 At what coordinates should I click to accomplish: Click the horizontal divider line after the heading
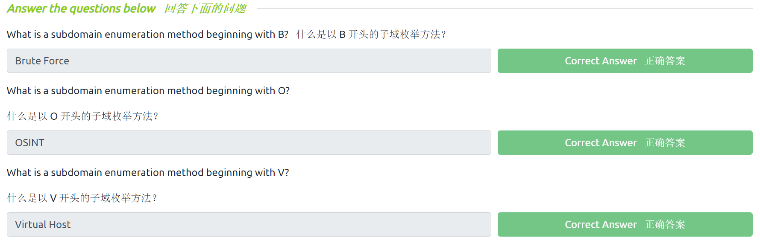coord(504,8)
